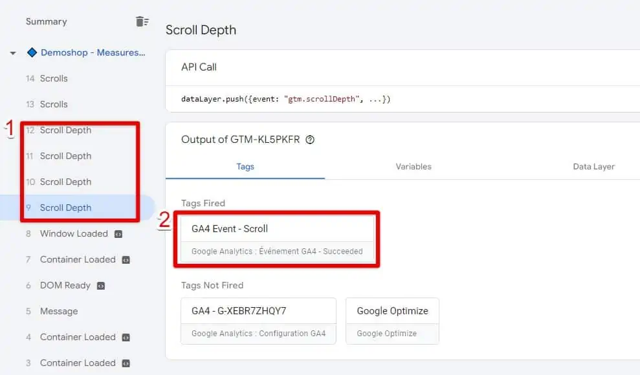The height and width of the screenshot is (375, 640).
Task: Select event 5 Message
Action: pyautogui.click(x=58, y=311)
